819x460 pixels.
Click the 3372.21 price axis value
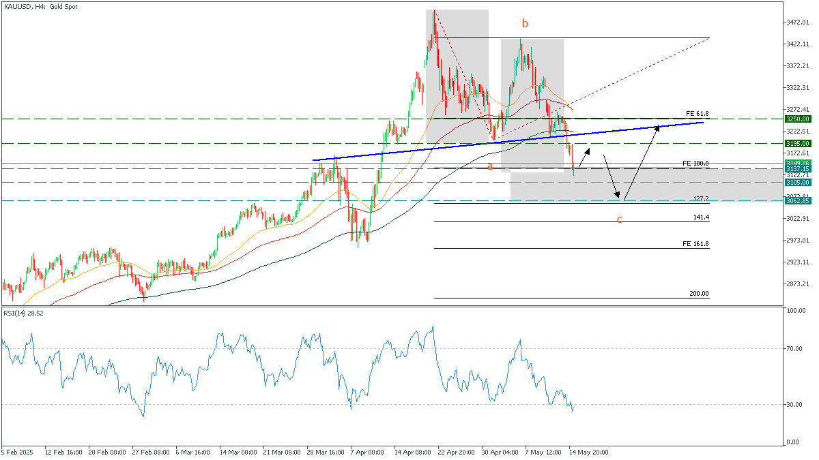[797, 66]
